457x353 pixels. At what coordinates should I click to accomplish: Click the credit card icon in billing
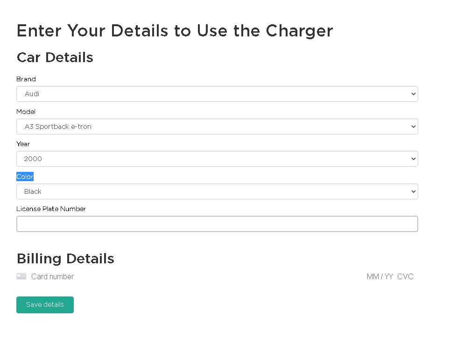[21, 276]
